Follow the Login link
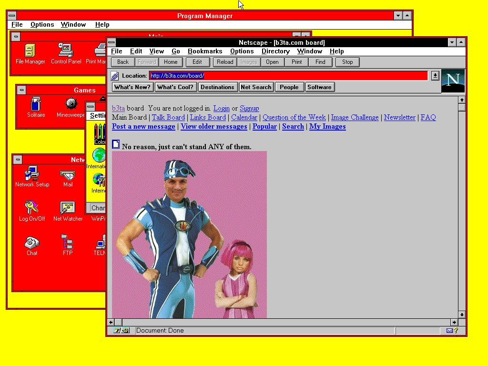The image size is (488, 366). pyautogui.click(x=221, y=108)
